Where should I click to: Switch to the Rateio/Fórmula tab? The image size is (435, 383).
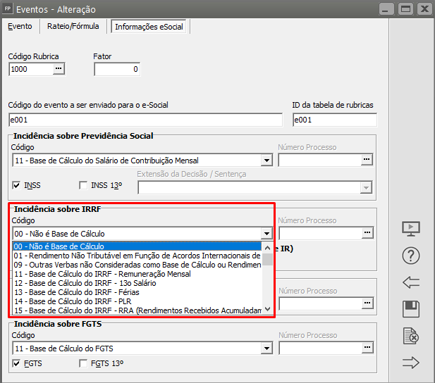click(x=73, y=26)
